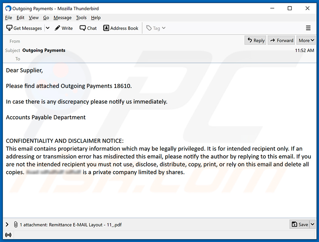
Task: Open the Save attachment dropdown arrow
Action: tap(312, 225)
